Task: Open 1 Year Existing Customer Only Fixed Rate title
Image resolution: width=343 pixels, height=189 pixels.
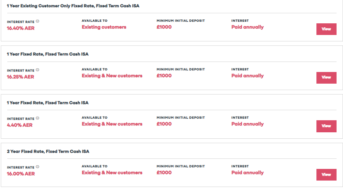Action: click(73, 6)
